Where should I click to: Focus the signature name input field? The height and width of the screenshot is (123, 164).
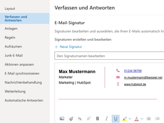point(109,56)
